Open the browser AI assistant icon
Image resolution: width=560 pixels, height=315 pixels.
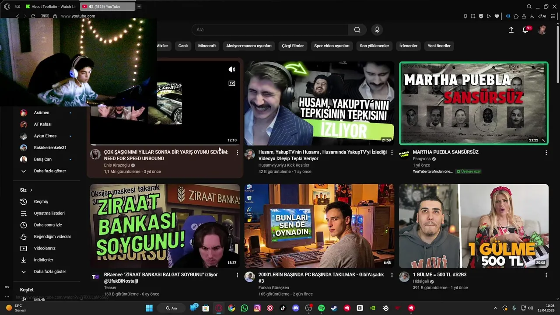pos(542,16)
